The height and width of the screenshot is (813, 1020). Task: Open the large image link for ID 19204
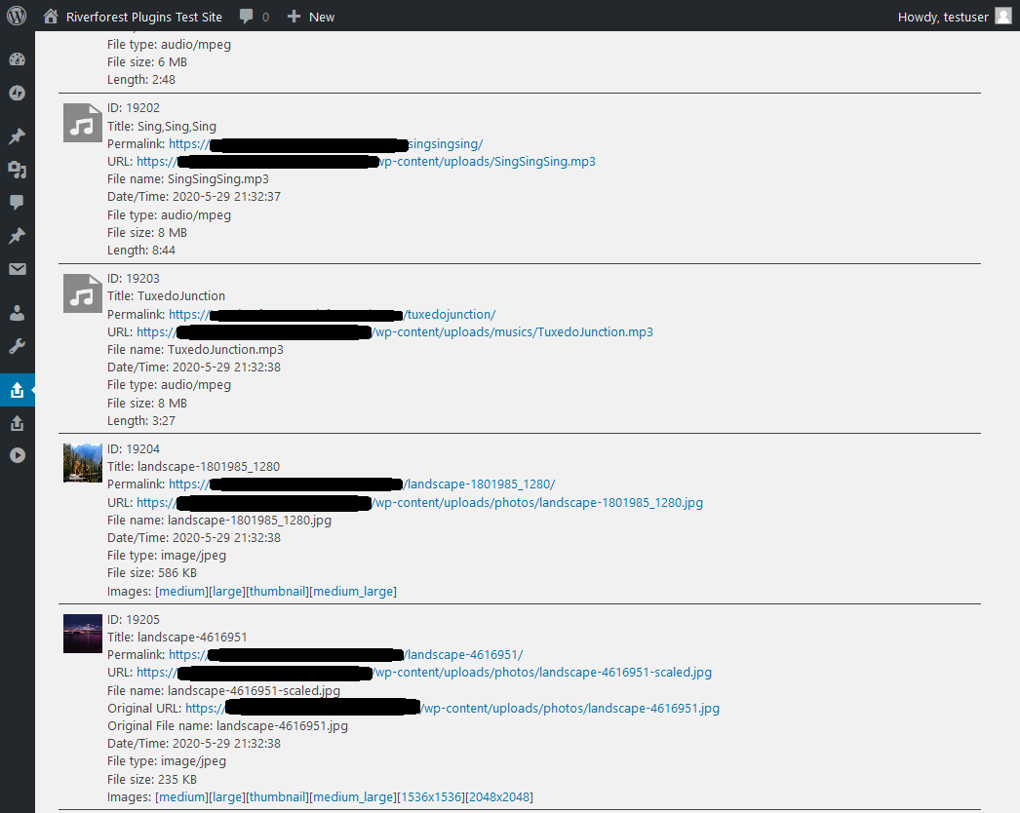click(x=227, y=591)
